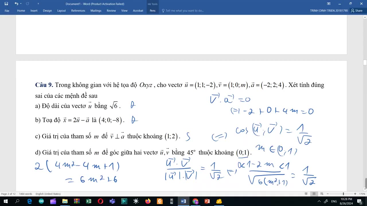Click zoom out minus button
Screen dimensions: 367x206
point(327,194)
